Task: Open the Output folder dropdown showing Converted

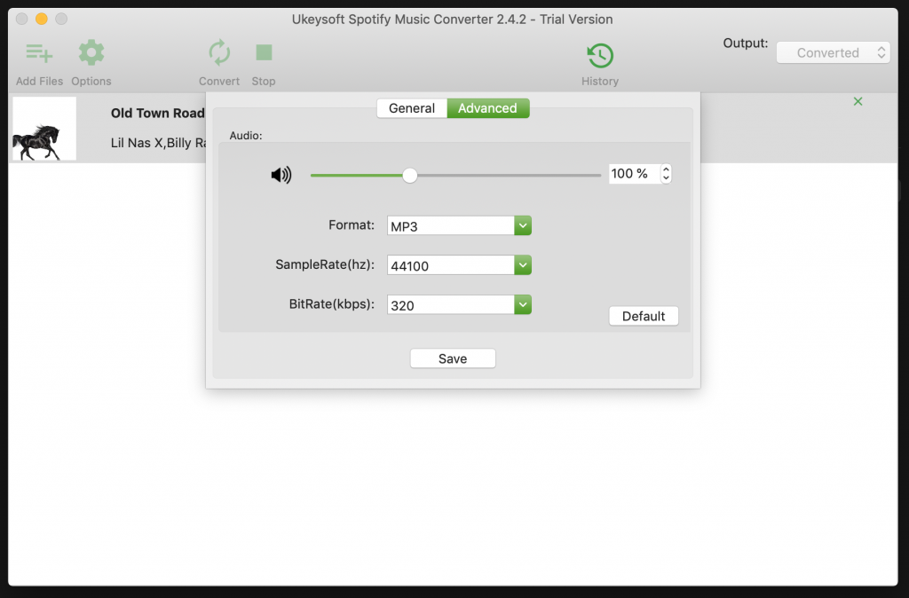Action: pyautogui.click(x=832, y=51)
